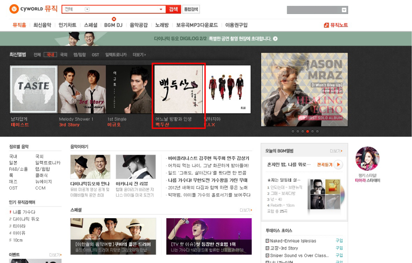
Task: Select the fifth banner pagination dot
Action: coord(312,131)
